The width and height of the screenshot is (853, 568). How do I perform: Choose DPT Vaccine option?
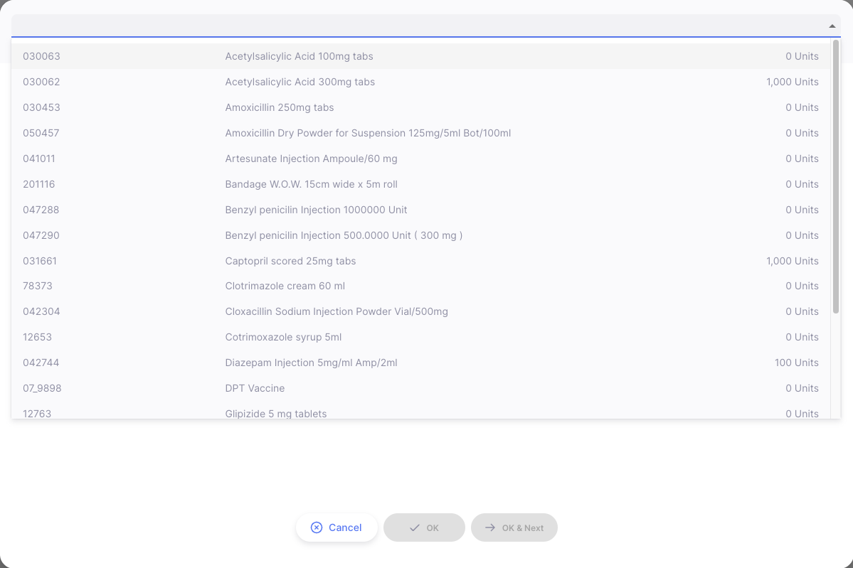click(x=421, y=388)
